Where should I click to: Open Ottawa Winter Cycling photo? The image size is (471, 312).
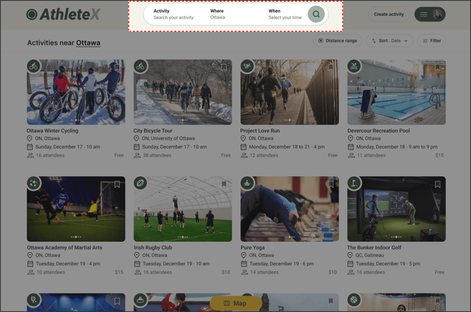point(76,92)
